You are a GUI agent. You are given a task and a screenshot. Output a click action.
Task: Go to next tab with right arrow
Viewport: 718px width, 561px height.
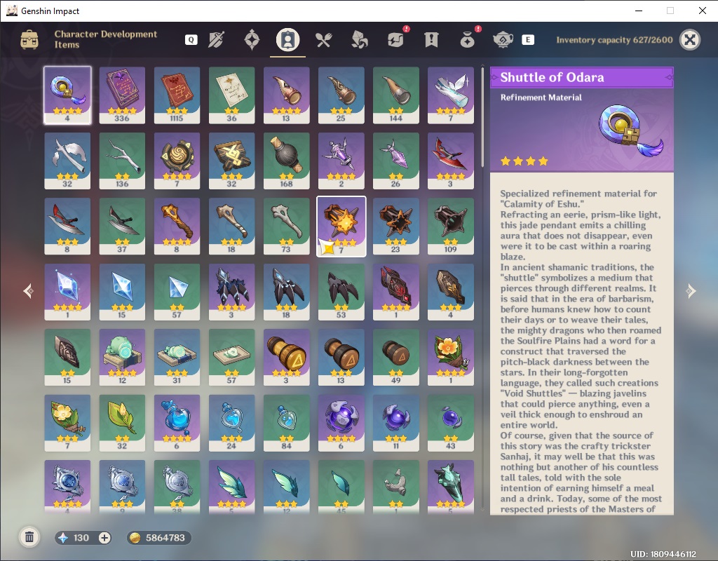691,291
